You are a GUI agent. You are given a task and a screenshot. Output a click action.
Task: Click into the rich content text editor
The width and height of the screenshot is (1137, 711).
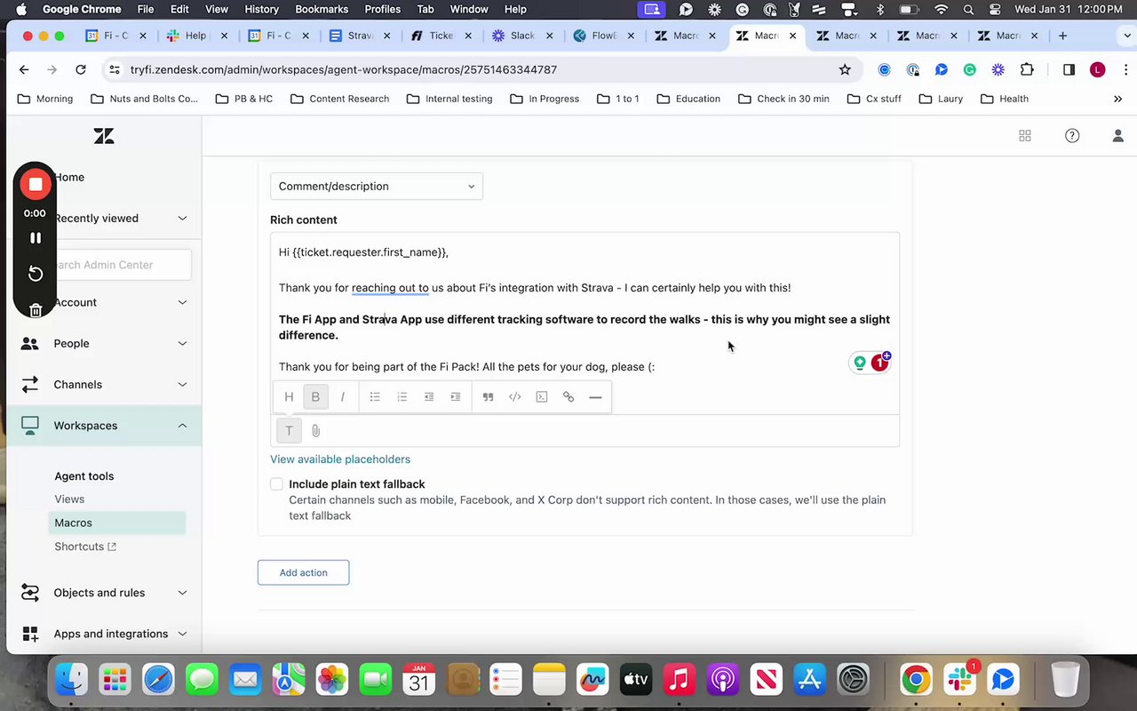[x=584, y=307]
